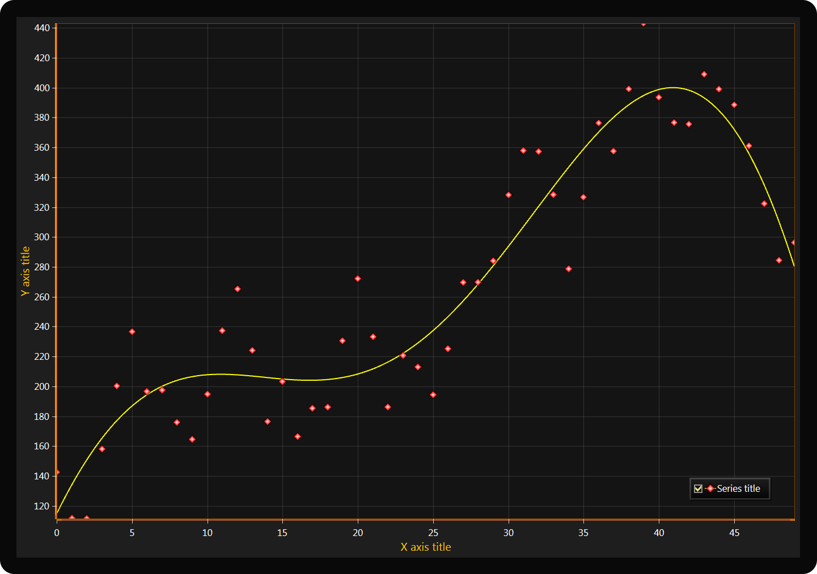The height and width of the screenshot is (574, 817).
Task: Click the data point at x=25 near 195
Action: point(433,394)
